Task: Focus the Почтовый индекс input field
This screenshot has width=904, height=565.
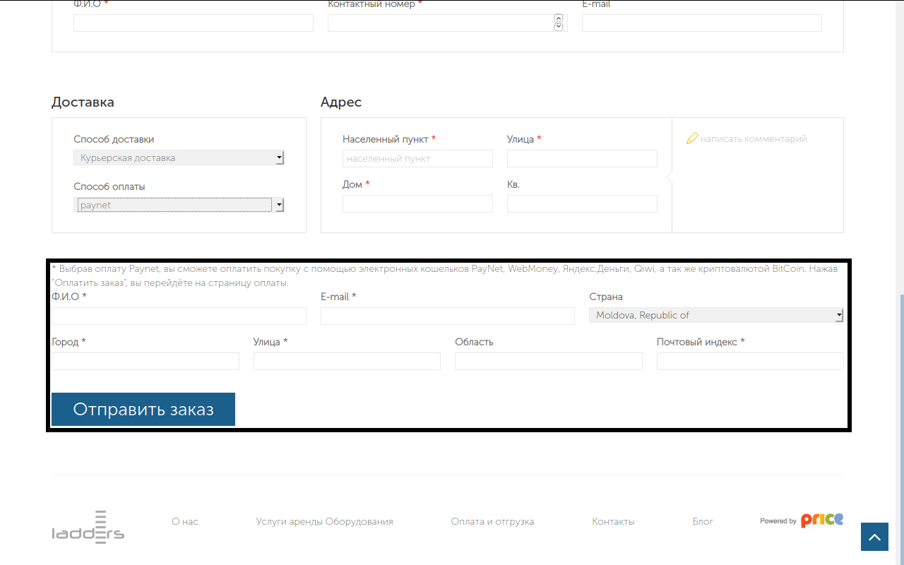Action: 750,361
